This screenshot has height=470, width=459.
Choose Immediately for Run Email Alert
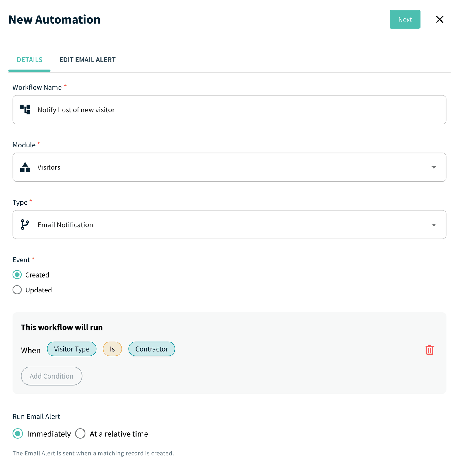pyautogui.click(x=18, y=434)
